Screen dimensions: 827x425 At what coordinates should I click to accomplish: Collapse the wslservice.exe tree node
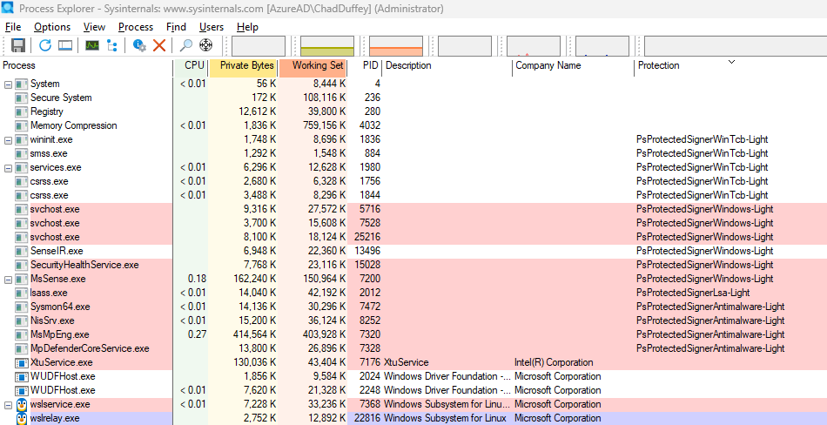click(x=8, y=405)
